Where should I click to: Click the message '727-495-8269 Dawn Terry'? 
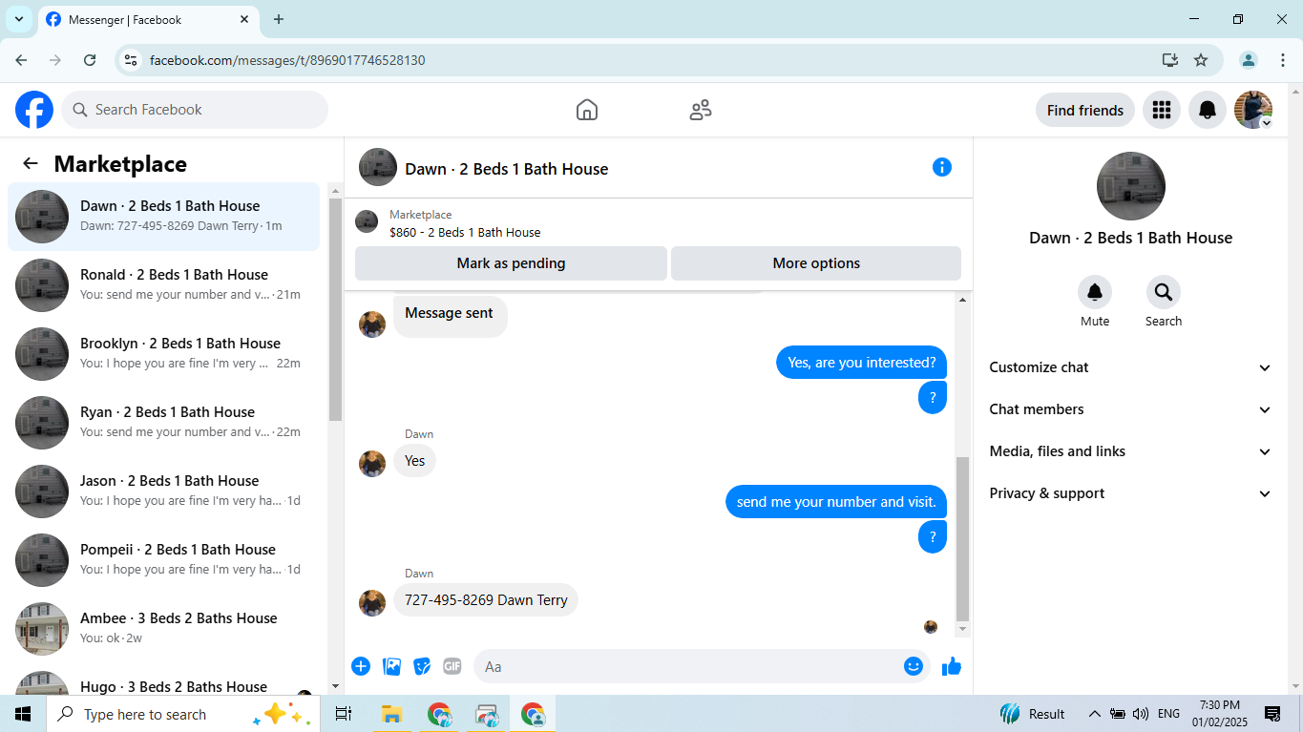(x=486, y=599)
